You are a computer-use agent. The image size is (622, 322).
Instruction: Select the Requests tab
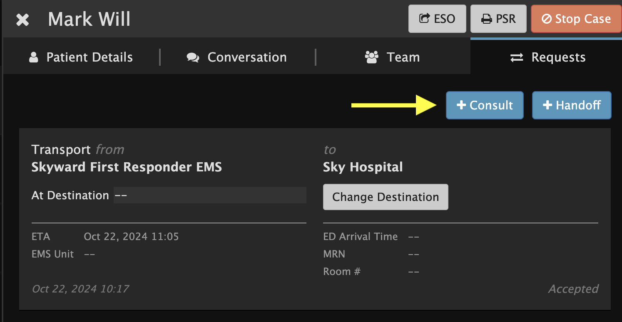(x=548, y=57)
